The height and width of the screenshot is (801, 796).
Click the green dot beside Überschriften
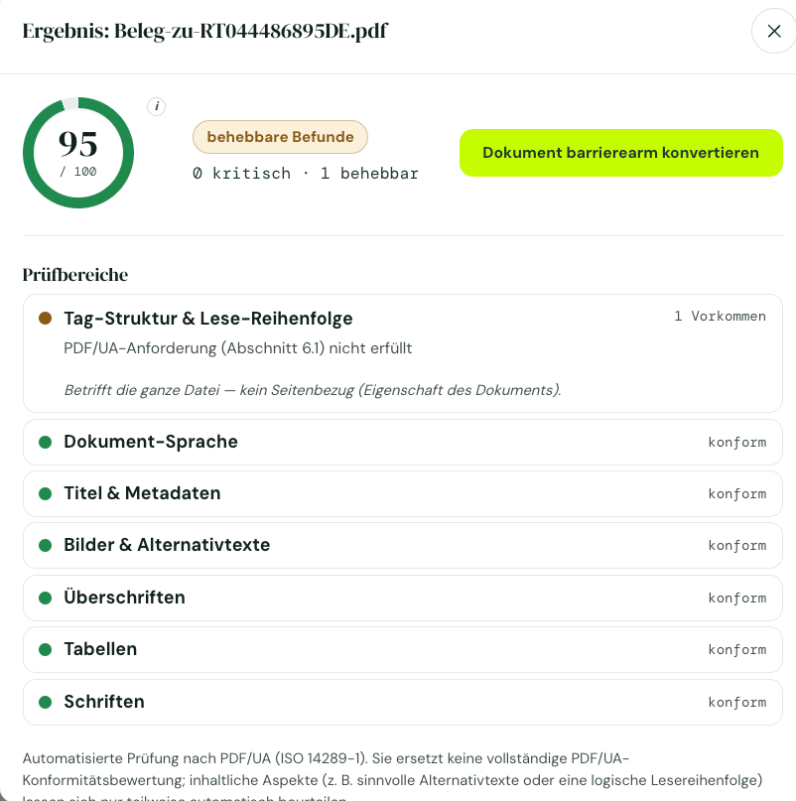(45, 598)
